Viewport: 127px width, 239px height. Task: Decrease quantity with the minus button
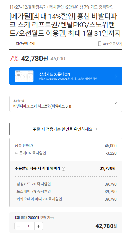click(x=19, y=226)
